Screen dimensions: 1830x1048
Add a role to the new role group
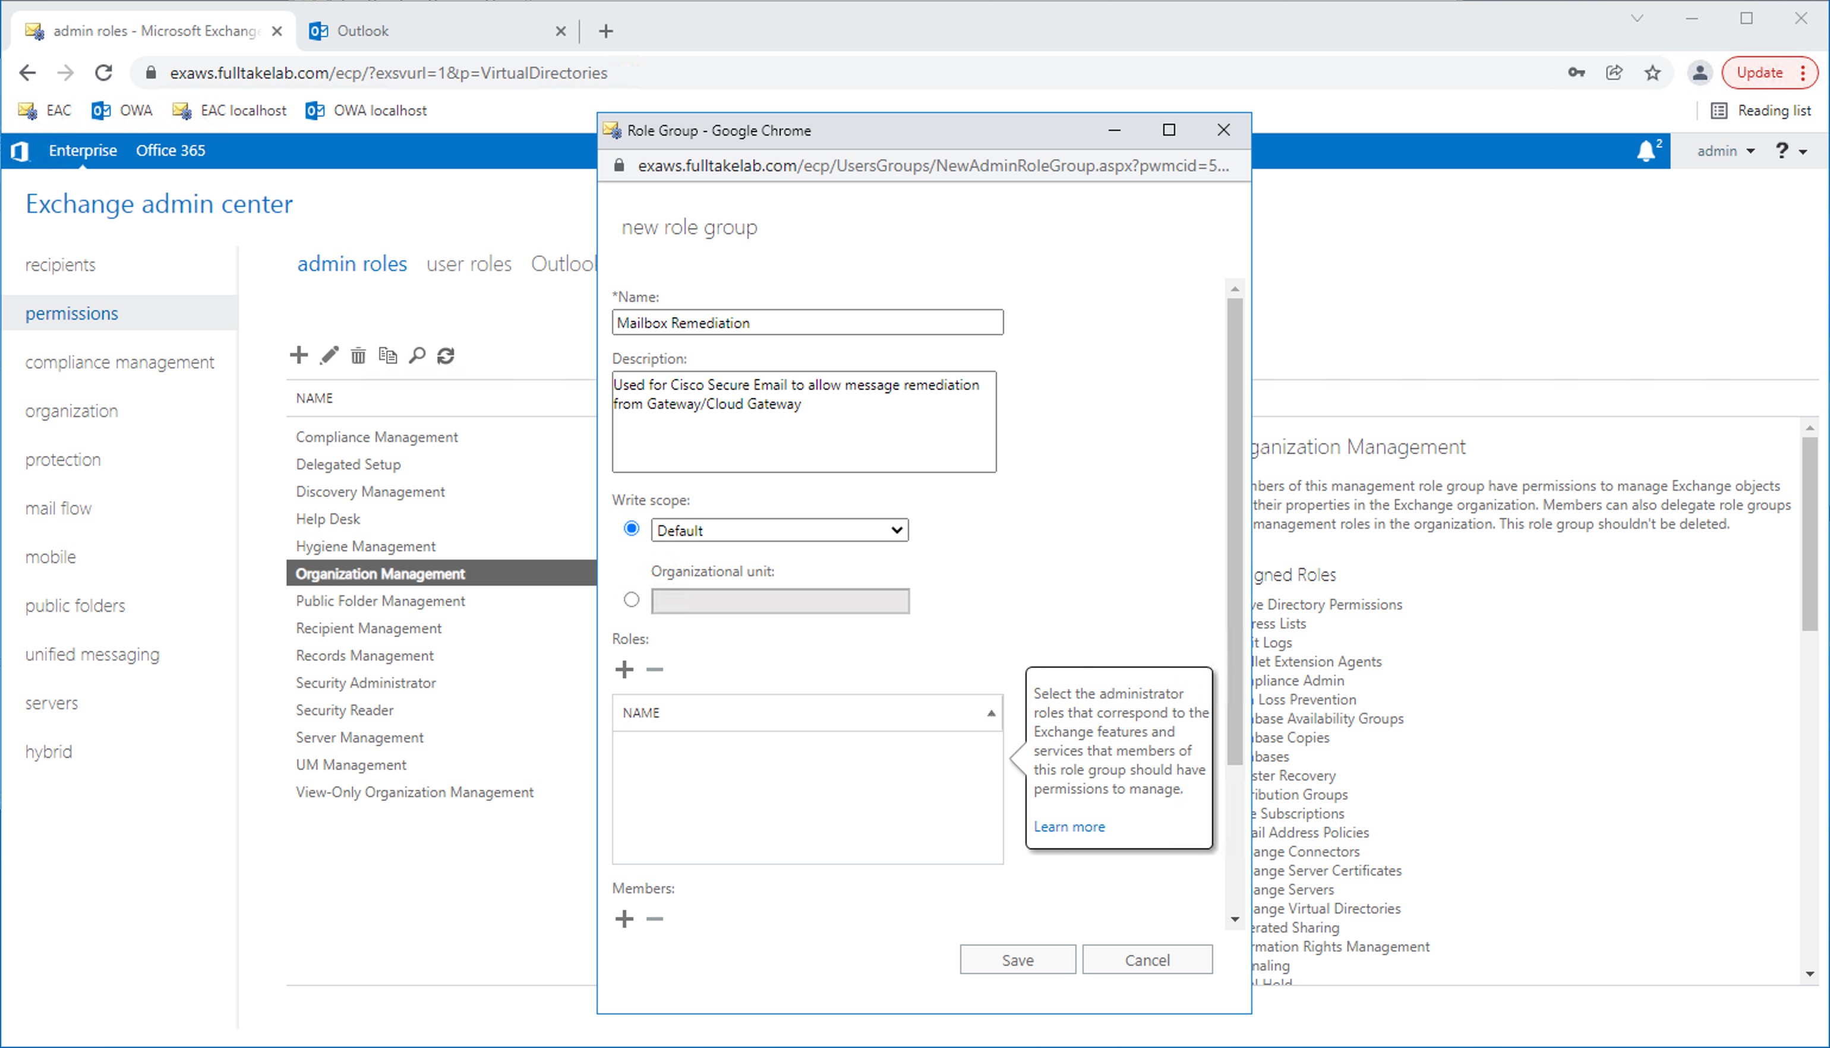pyautogui.click(x=624, y=670)
